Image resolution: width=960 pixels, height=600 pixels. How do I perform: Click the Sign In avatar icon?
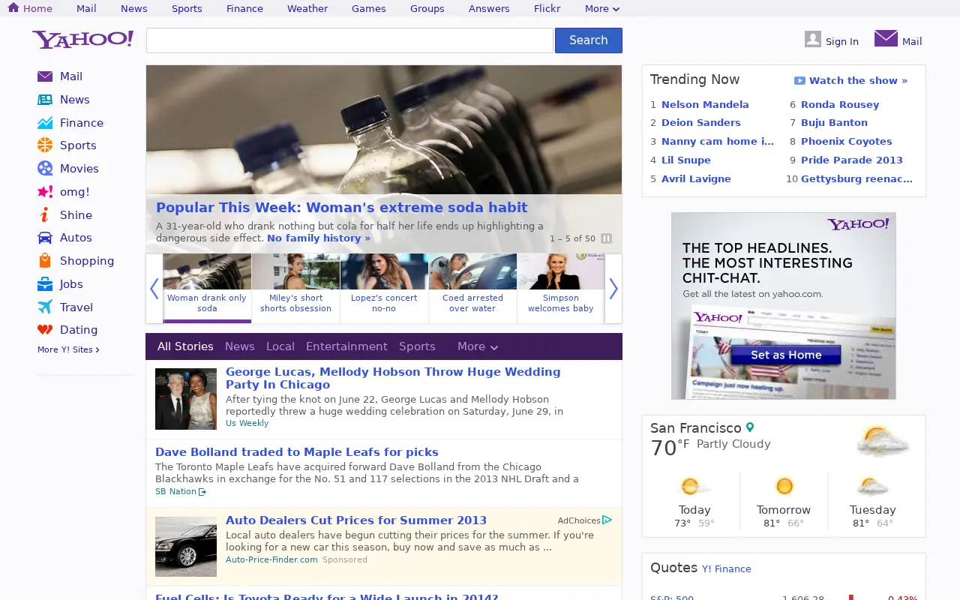point(813,39)
